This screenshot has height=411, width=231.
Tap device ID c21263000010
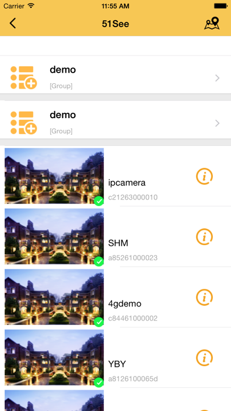pyautogui.click(x=133, y=197)
